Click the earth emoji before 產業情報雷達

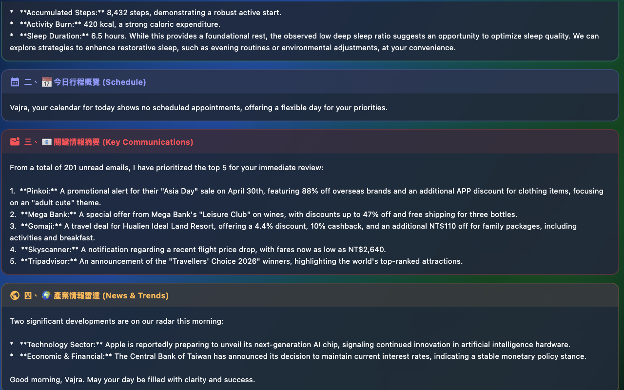47,295
